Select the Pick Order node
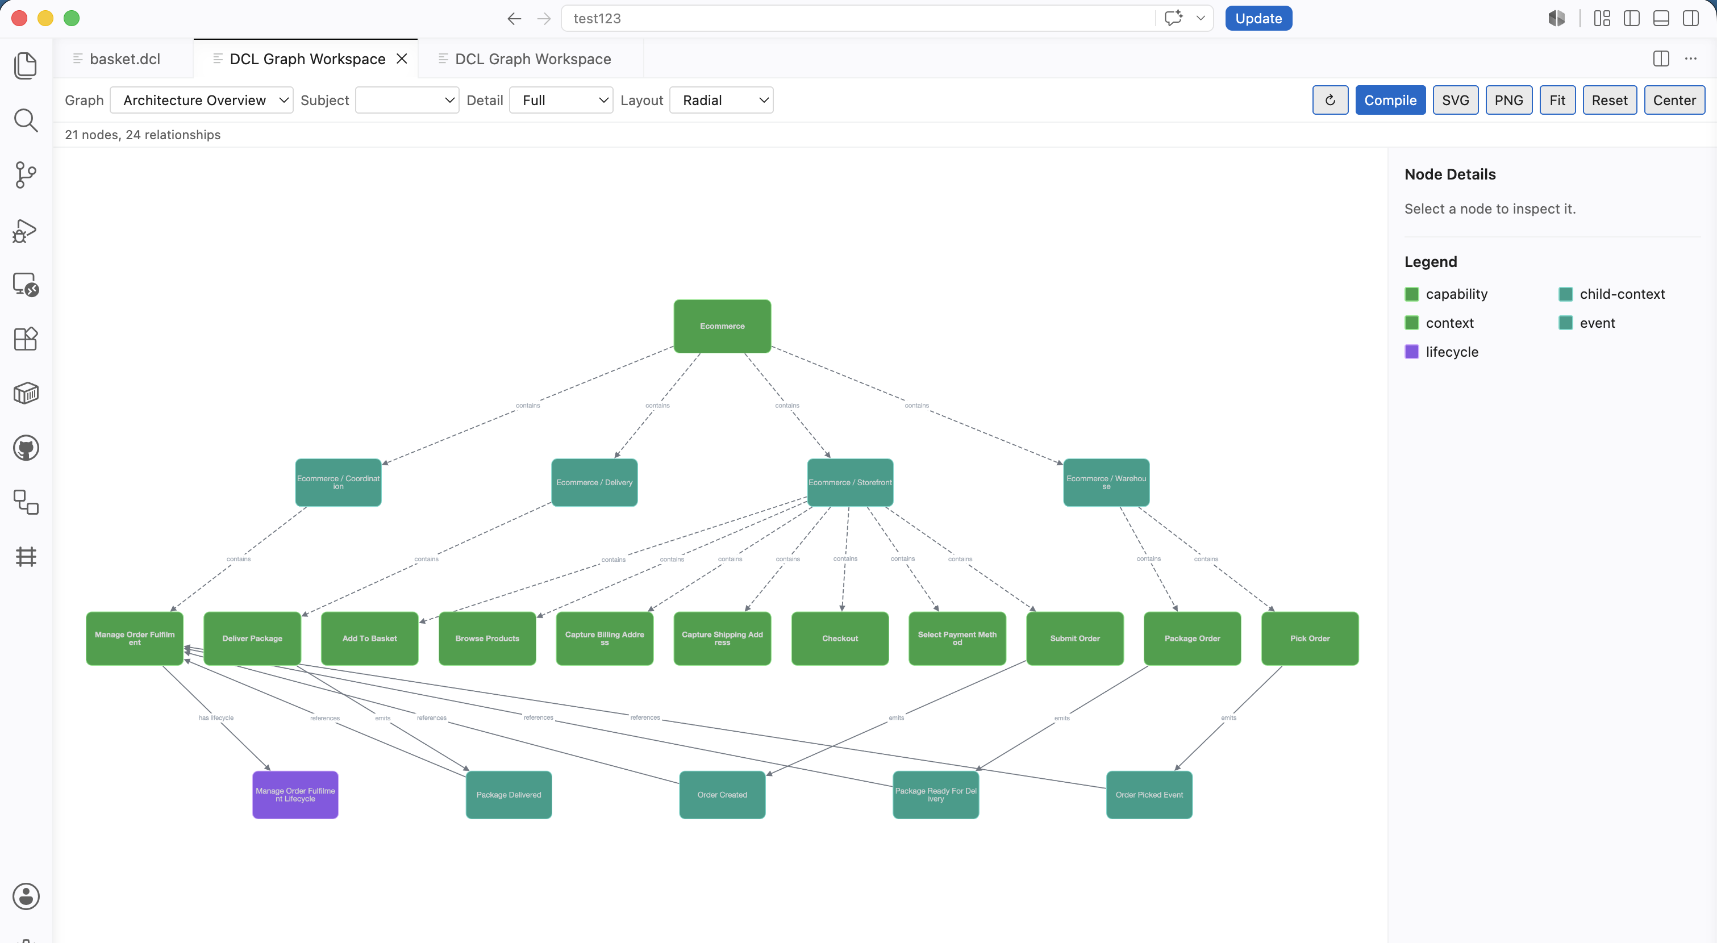 [x=1310, y=639]
